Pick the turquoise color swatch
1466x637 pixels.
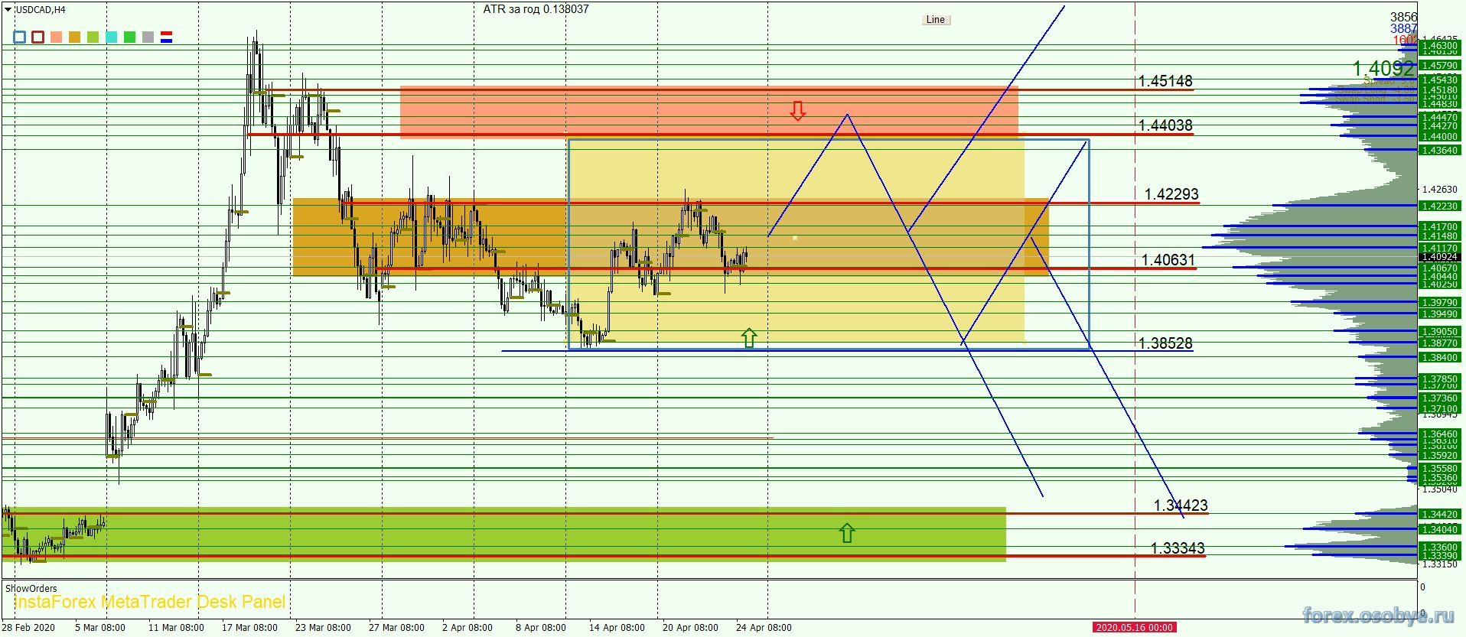111,37
